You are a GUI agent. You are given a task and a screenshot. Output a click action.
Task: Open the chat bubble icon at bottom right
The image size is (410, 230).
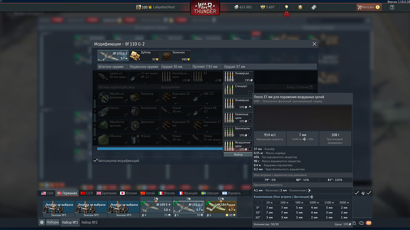coord(361,223)
